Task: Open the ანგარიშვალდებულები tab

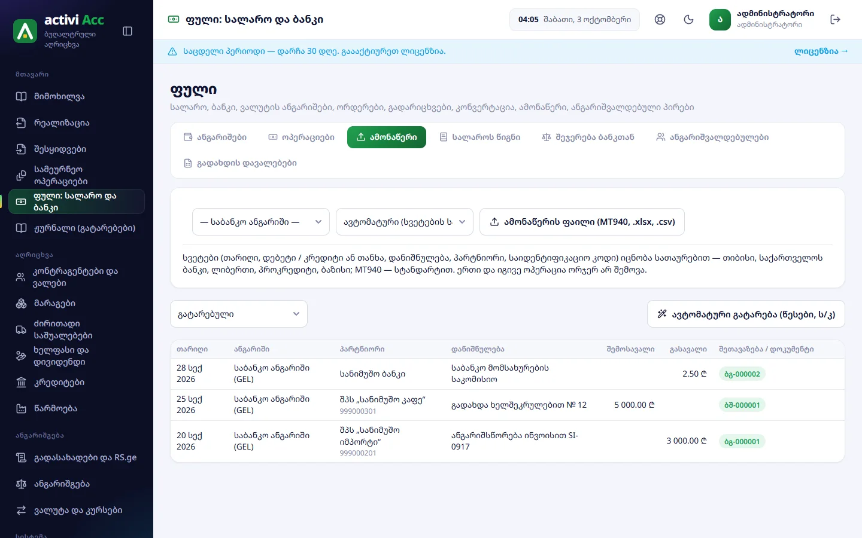Action: (712, 137)
